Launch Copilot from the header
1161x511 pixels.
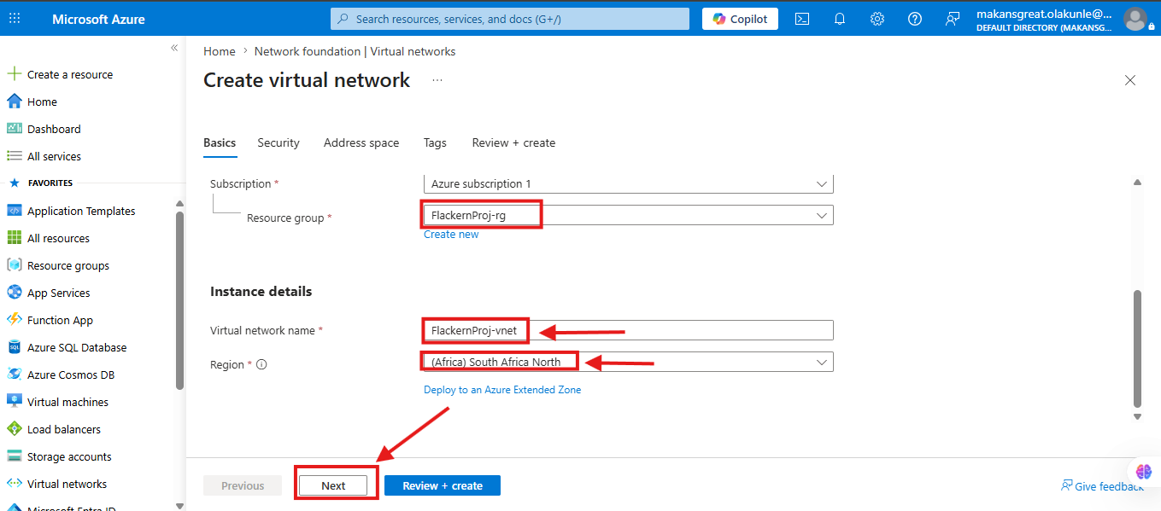(x=740, y=19)
